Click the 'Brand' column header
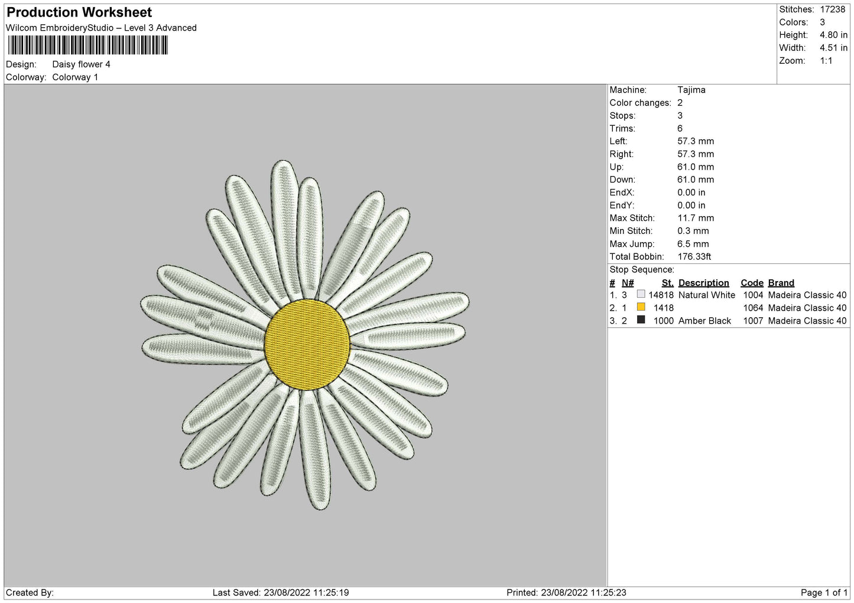The width and height of the screenshot is (854, 603). click(x=781, y=283)
